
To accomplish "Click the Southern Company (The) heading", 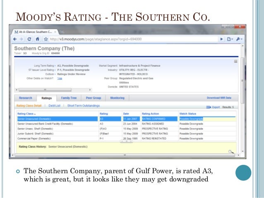I will pos(44,48).
